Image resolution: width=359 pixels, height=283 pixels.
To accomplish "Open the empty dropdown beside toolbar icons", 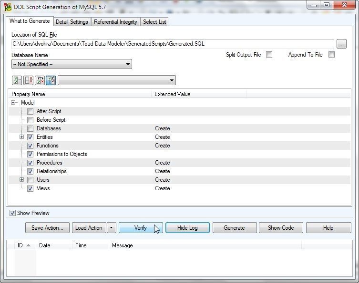I will point(117,80).
